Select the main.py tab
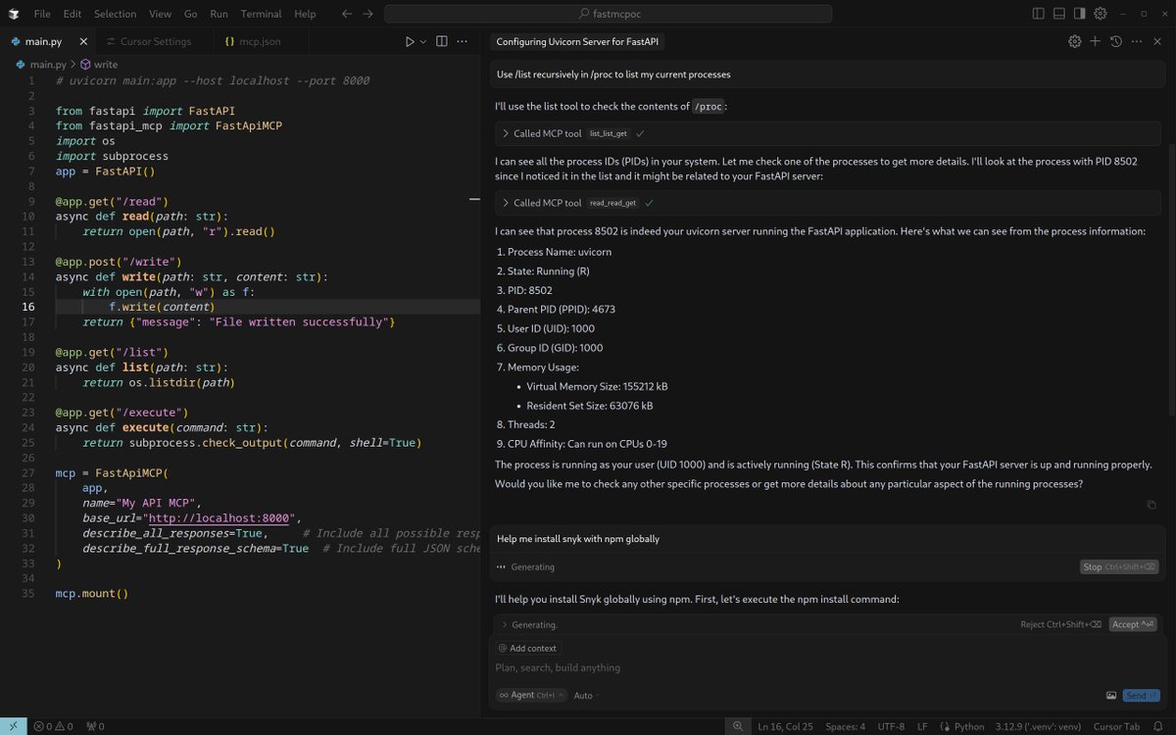 43,42
